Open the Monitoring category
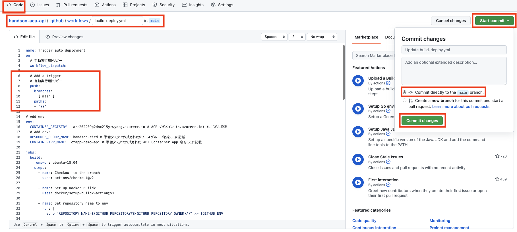517x232 pixels. pyautogui.click(x=440, y=221)
